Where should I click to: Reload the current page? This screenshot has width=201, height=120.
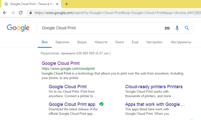pyautogui.click(x=21, y=13)
